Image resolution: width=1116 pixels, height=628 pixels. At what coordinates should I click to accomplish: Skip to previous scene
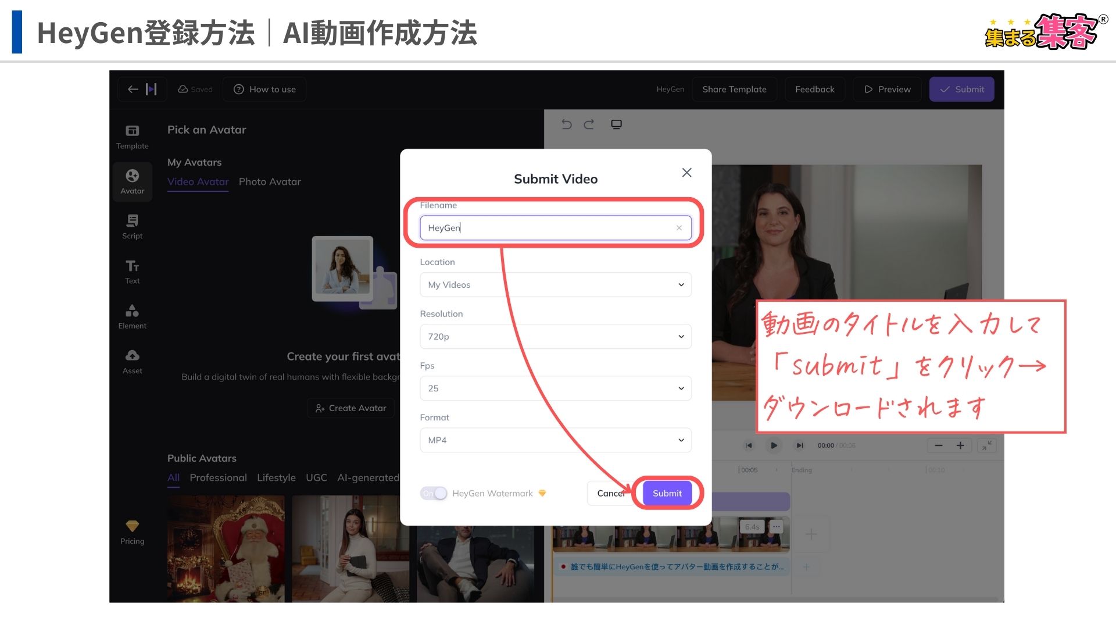pos(749,445)
